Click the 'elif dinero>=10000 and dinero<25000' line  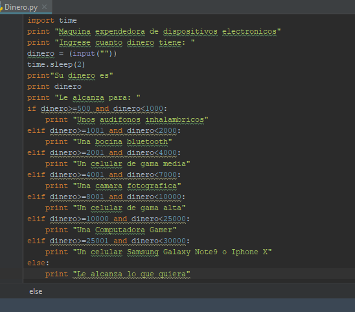click(x=108, y=219)
